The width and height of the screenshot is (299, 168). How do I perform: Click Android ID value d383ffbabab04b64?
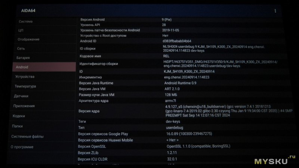click(177, 41)
